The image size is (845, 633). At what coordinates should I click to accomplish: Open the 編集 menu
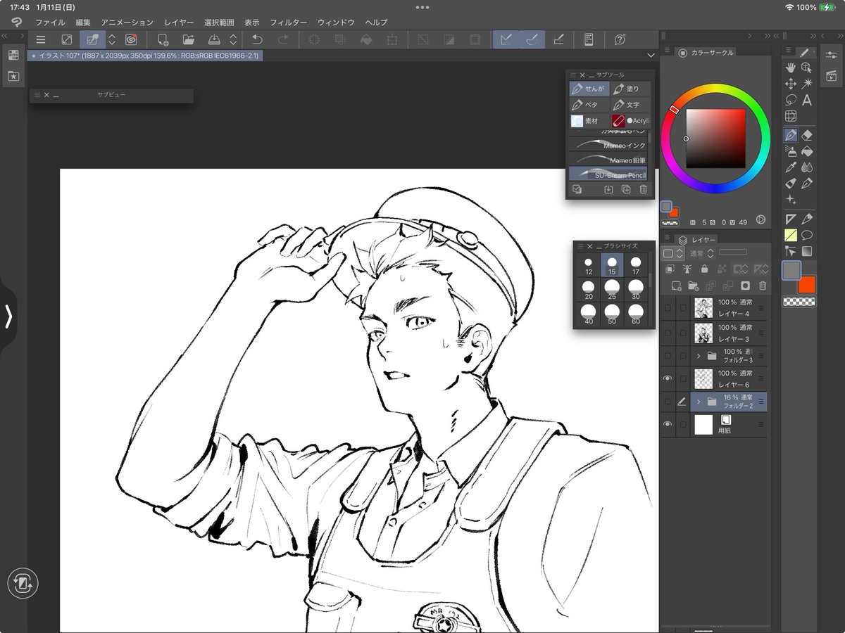[x=83, y=23]
